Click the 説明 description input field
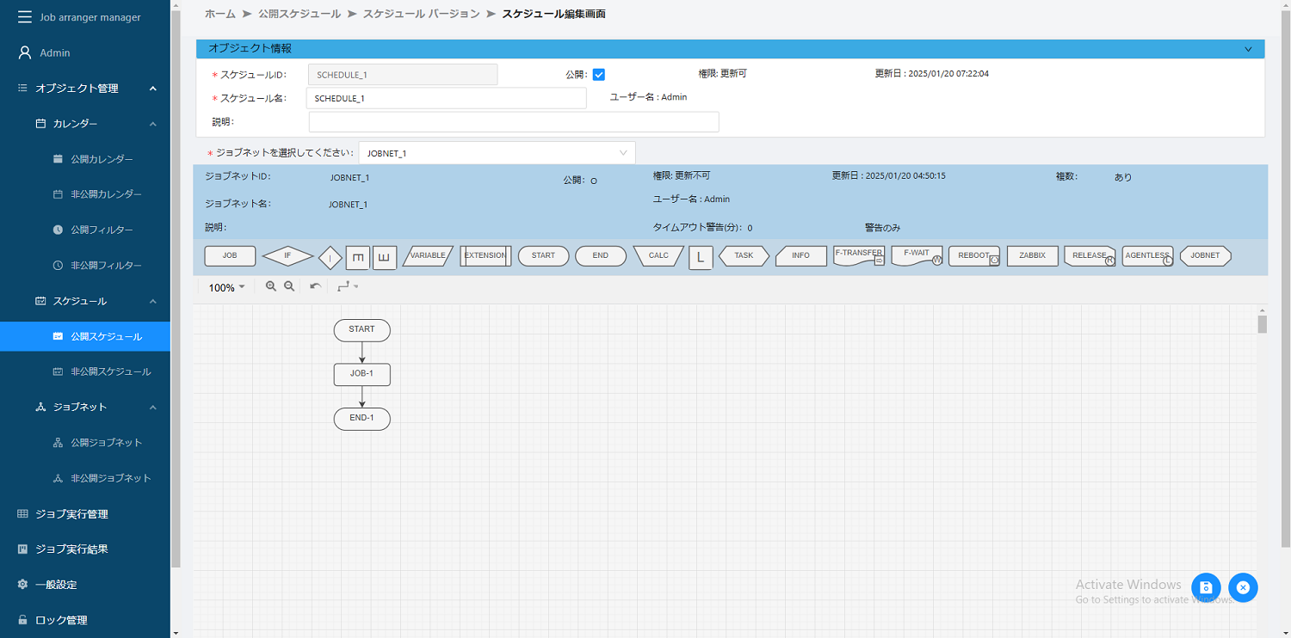 (513, 122)
